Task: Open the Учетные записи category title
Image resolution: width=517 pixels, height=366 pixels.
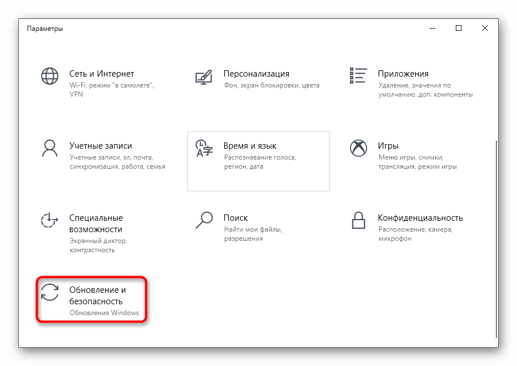Action: point(101,146)
